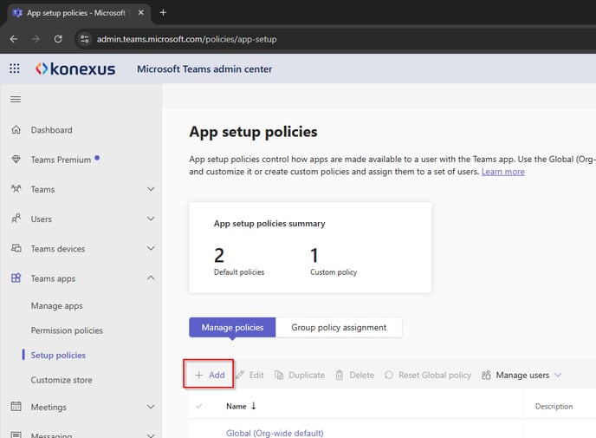
Task: Expand the Messaging section chevron
Action: [x=151, y=435]
